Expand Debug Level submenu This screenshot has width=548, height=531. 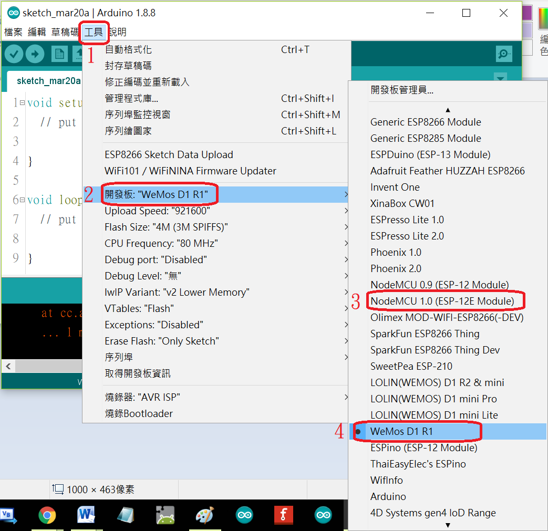[x=215, y=276]
